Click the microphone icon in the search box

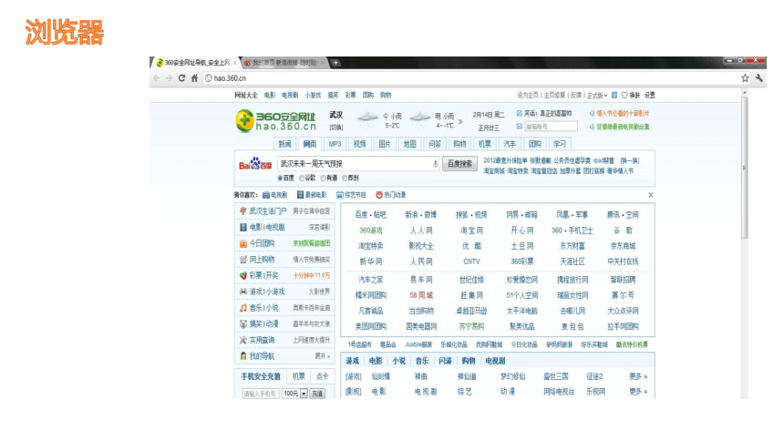point(435,163)
